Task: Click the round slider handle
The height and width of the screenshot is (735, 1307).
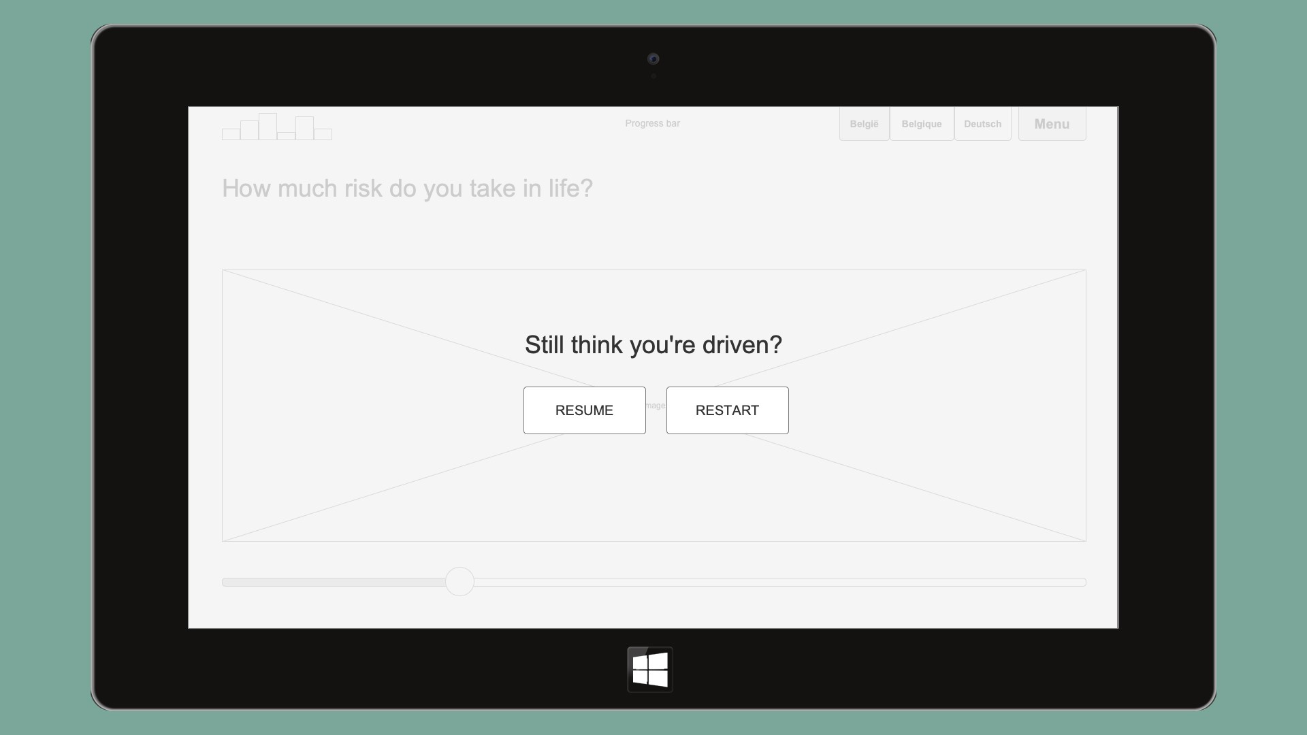Action: 459,582
